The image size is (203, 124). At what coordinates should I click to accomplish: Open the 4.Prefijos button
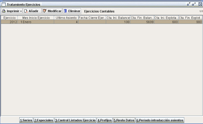tap(105, 120)
